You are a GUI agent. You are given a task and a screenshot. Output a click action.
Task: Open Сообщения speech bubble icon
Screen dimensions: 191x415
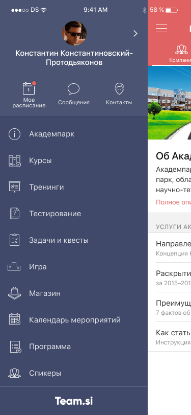(74, 89)
